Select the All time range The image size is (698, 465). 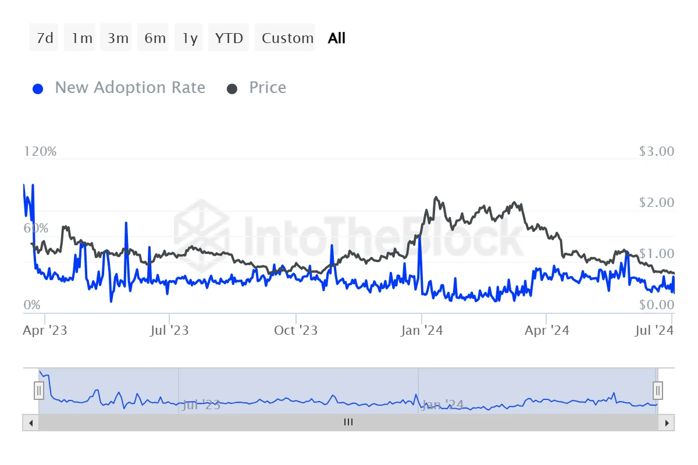click(337, 38)
